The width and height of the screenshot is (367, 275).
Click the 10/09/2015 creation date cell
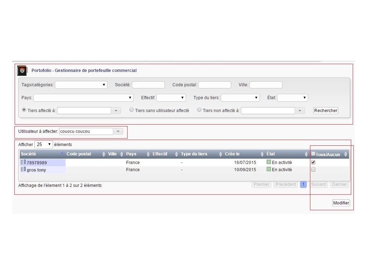(245, 170)
